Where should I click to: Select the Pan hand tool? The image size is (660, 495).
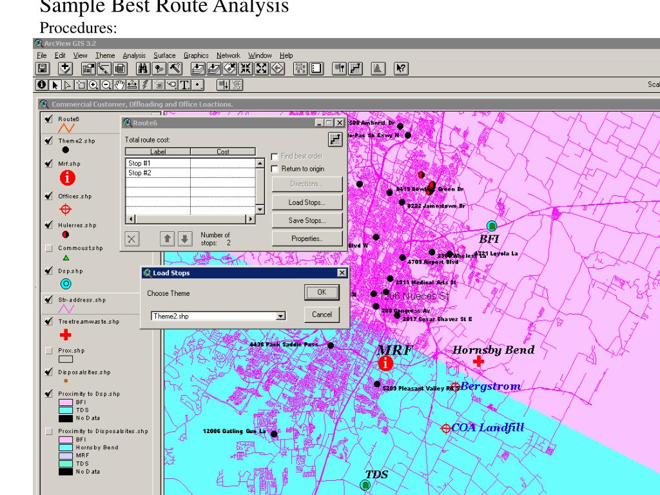(x=119, y=84)
